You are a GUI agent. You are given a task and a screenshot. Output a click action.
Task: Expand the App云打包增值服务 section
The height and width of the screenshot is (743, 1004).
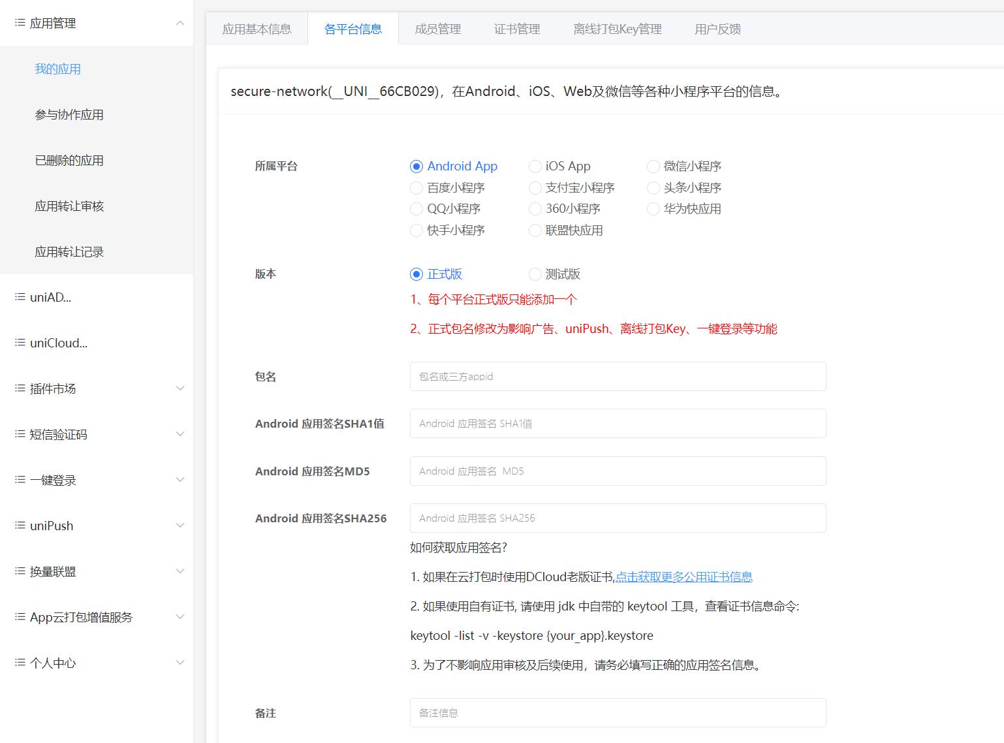(x=180, y=616)
